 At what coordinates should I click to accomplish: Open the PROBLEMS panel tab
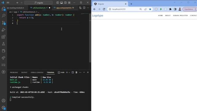pyautogui.click(x=14, y=72)
